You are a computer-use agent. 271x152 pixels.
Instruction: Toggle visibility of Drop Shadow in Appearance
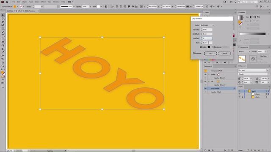point(205,88)
